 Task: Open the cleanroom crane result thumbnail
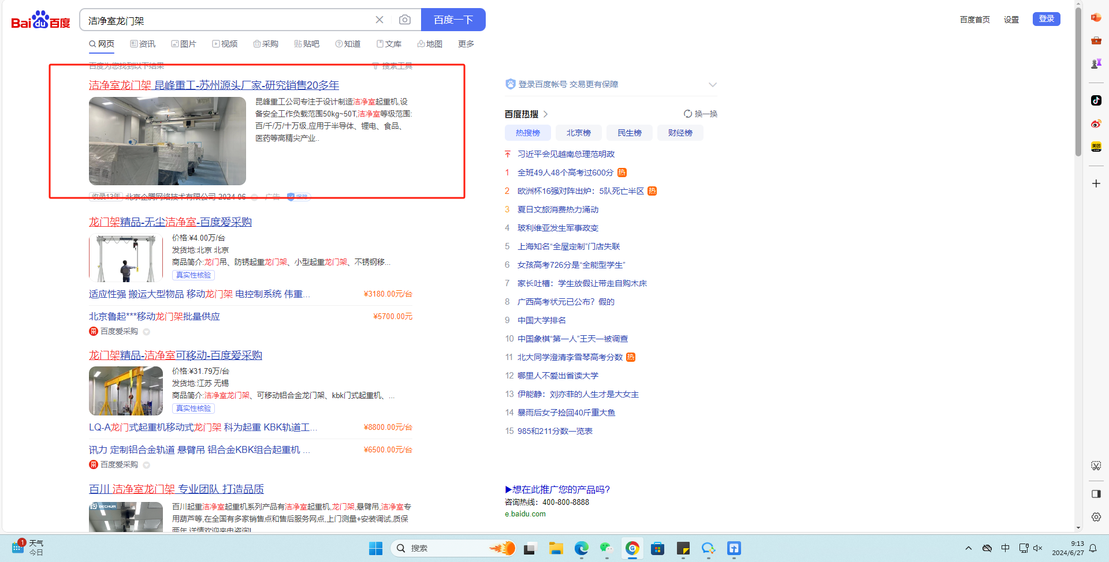(168, 141)
